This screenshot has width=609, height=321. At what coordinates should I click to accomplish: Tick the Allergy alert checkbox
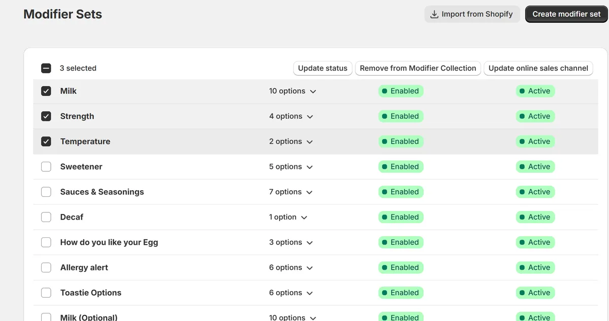(46, 267)
